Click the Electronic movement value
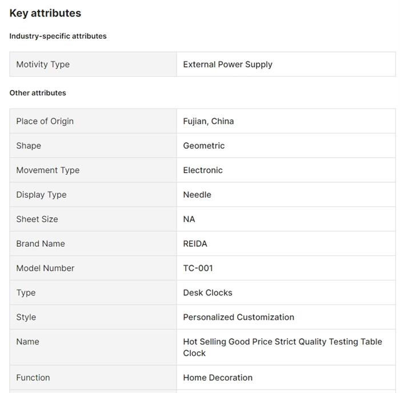This screenshot has height=393, width=400. [x=202, y=170]
